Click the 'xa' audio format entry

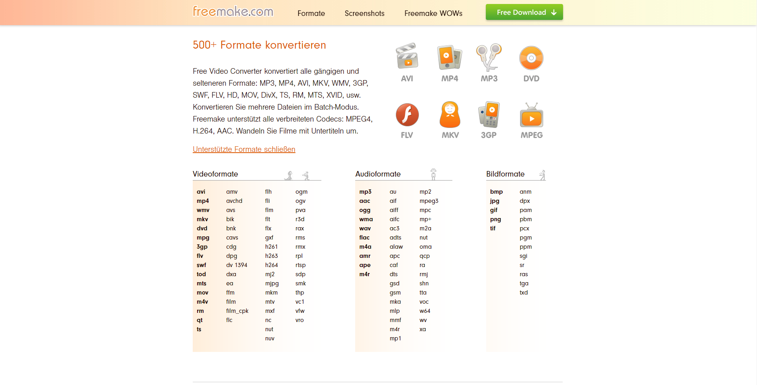pyautogui.click(x=423, y=329)
